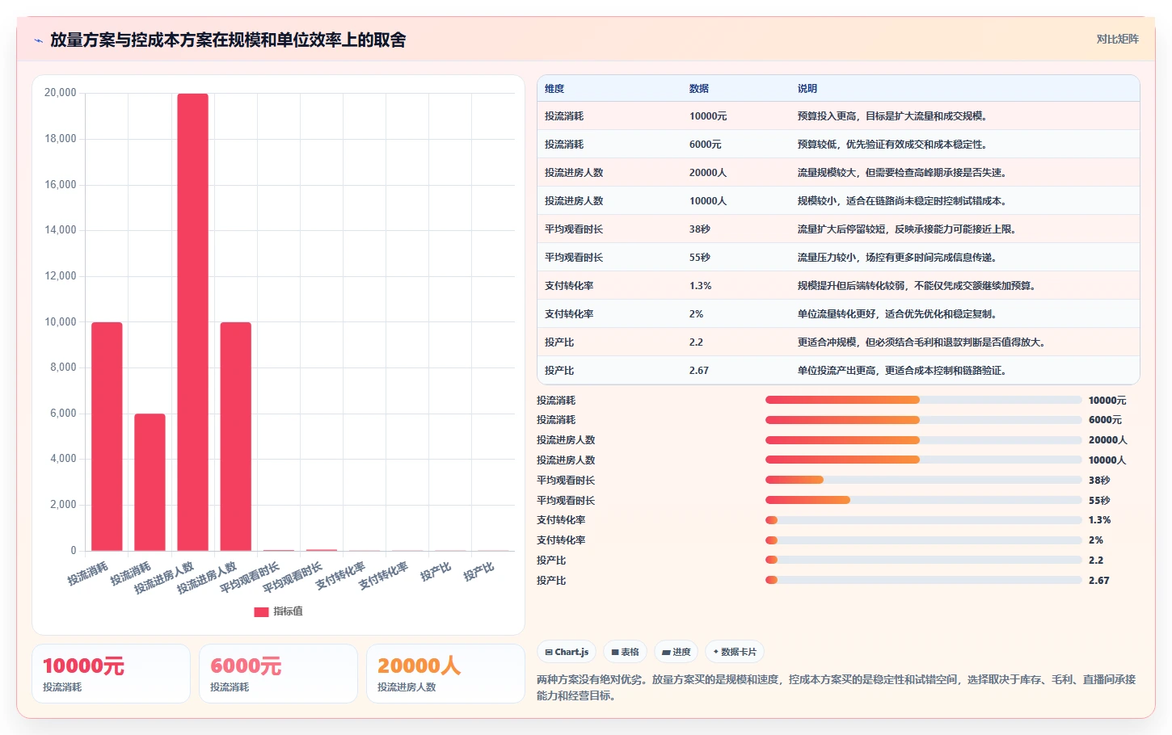
Task: Click the progress bar labeled 2.67
Action: click(923, 580)
